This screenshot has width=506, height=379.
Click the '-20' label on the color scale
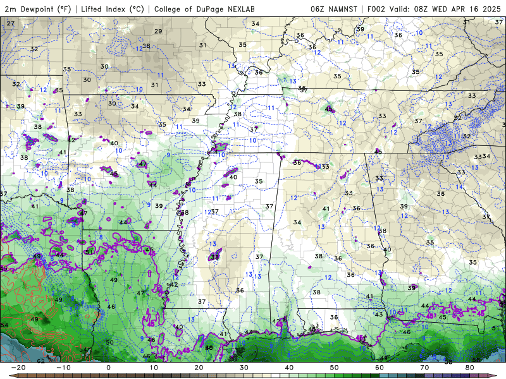18,368
